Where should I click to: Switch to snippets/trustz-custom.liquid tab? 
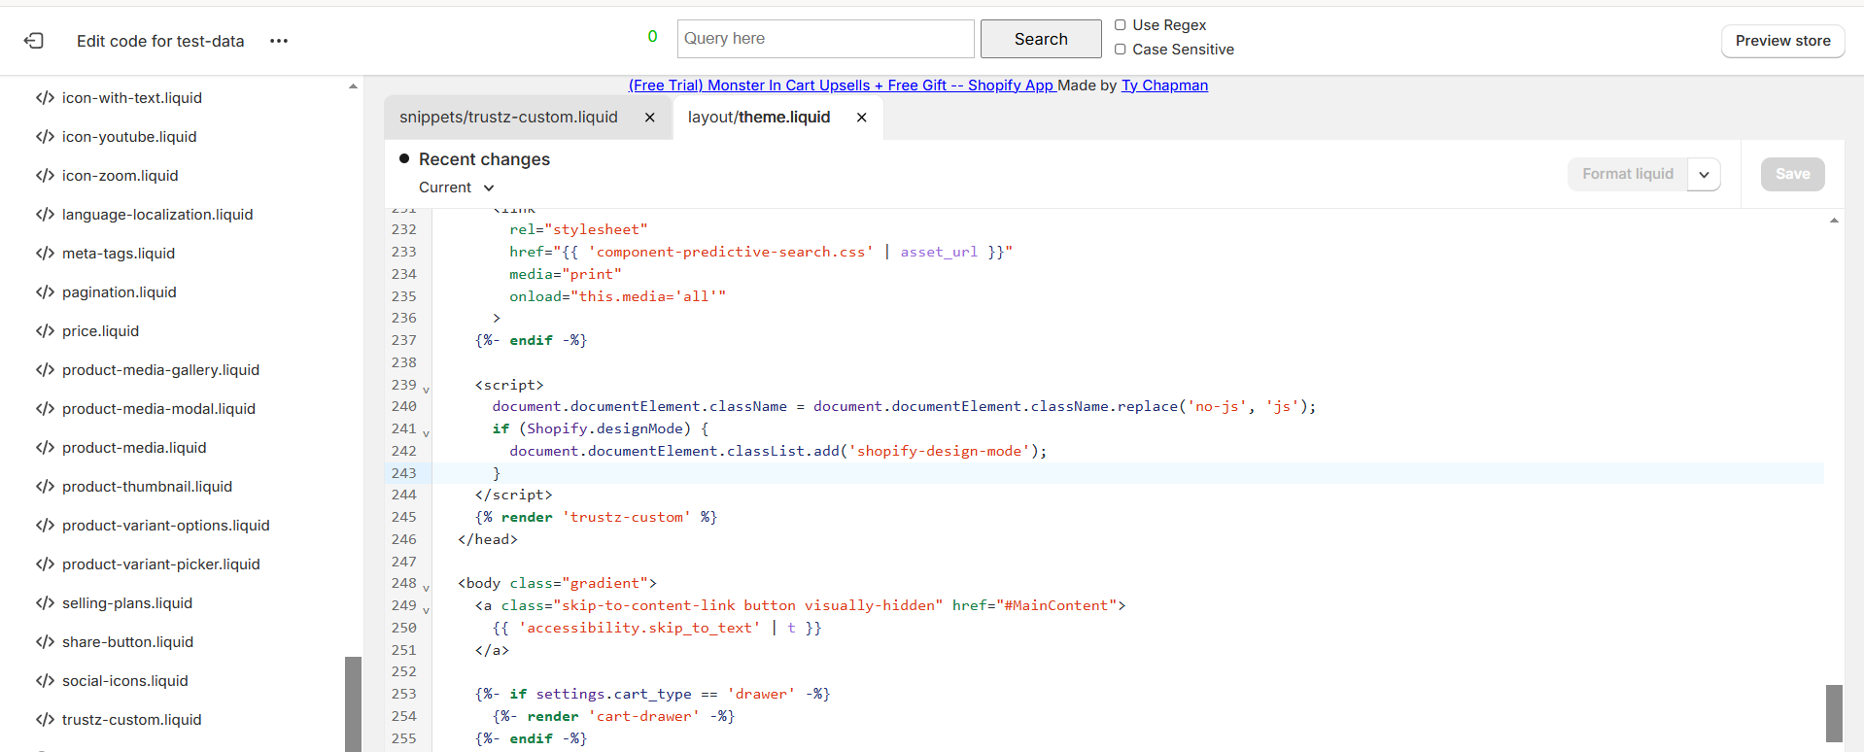508,118
